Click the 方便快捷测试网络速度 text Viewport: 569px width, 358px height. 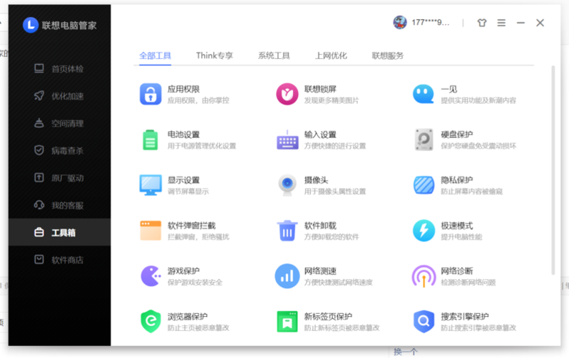(338, 283)
